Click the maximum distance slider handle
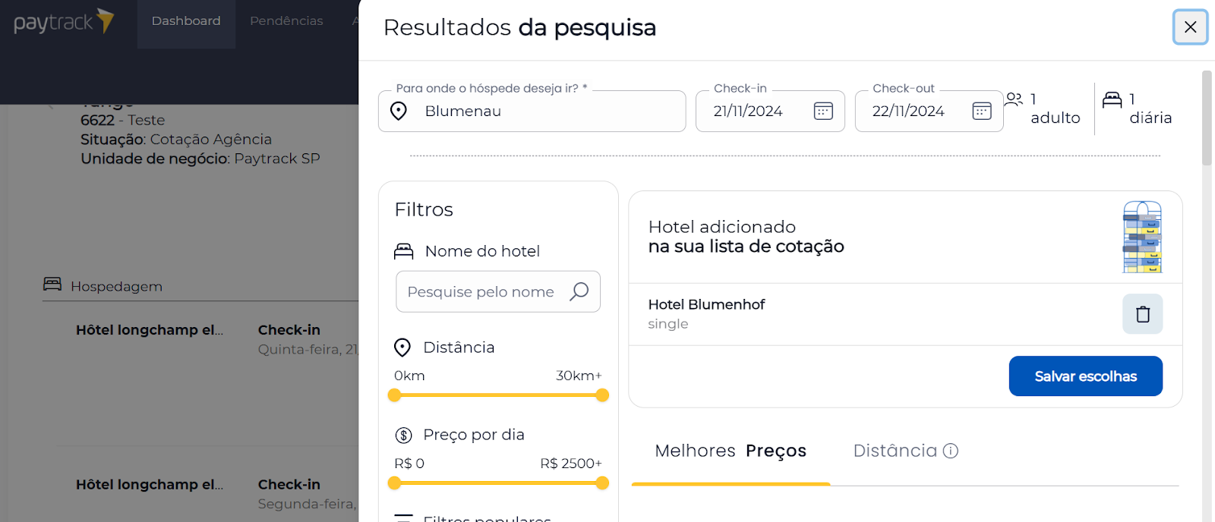This screenshot has height=522, width=1215. [602, 395]
